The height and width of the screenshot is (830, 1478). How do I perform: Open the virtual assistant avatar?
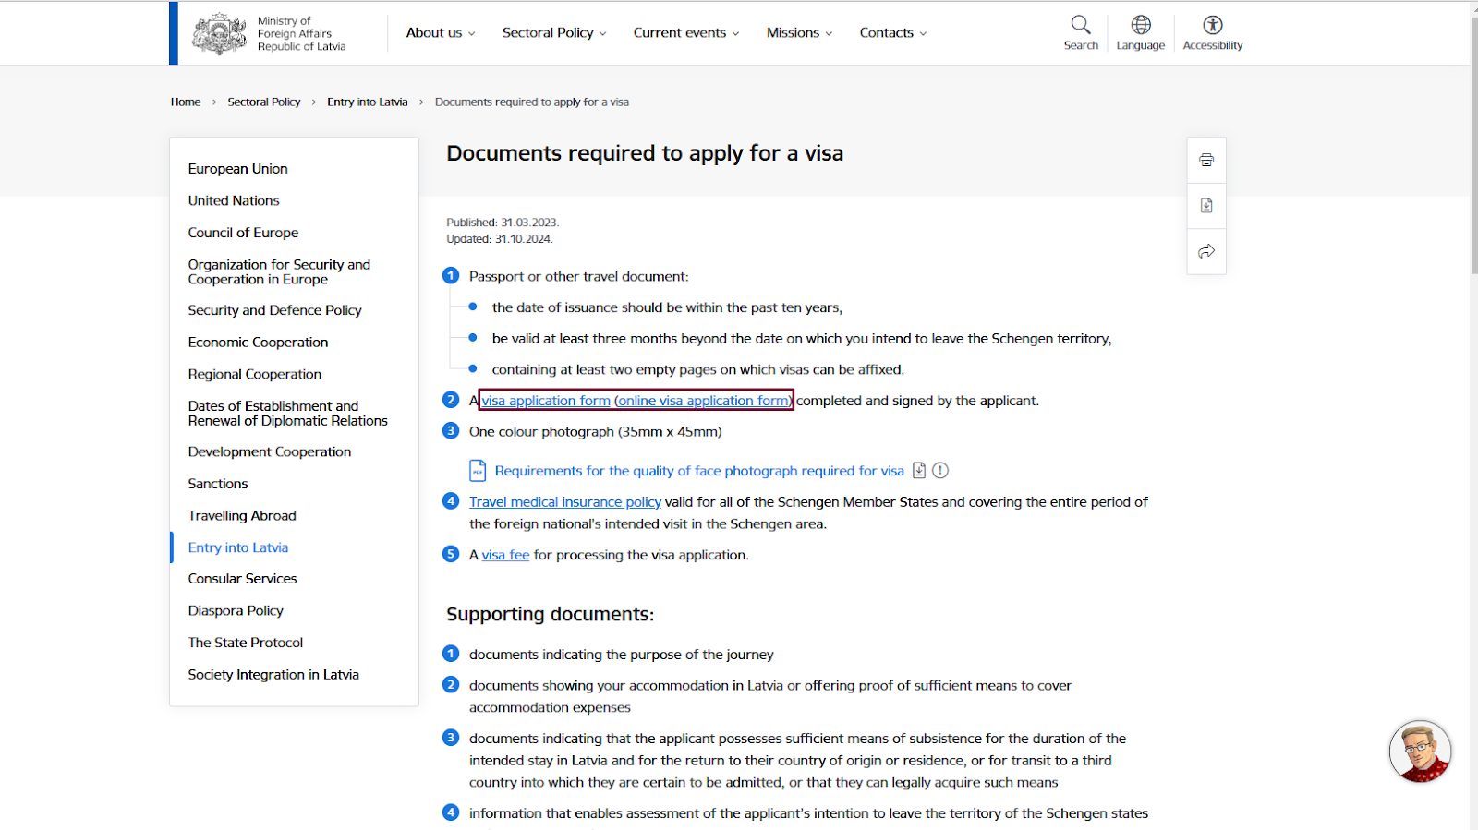pyautogui.click(x=1420, y=752)
